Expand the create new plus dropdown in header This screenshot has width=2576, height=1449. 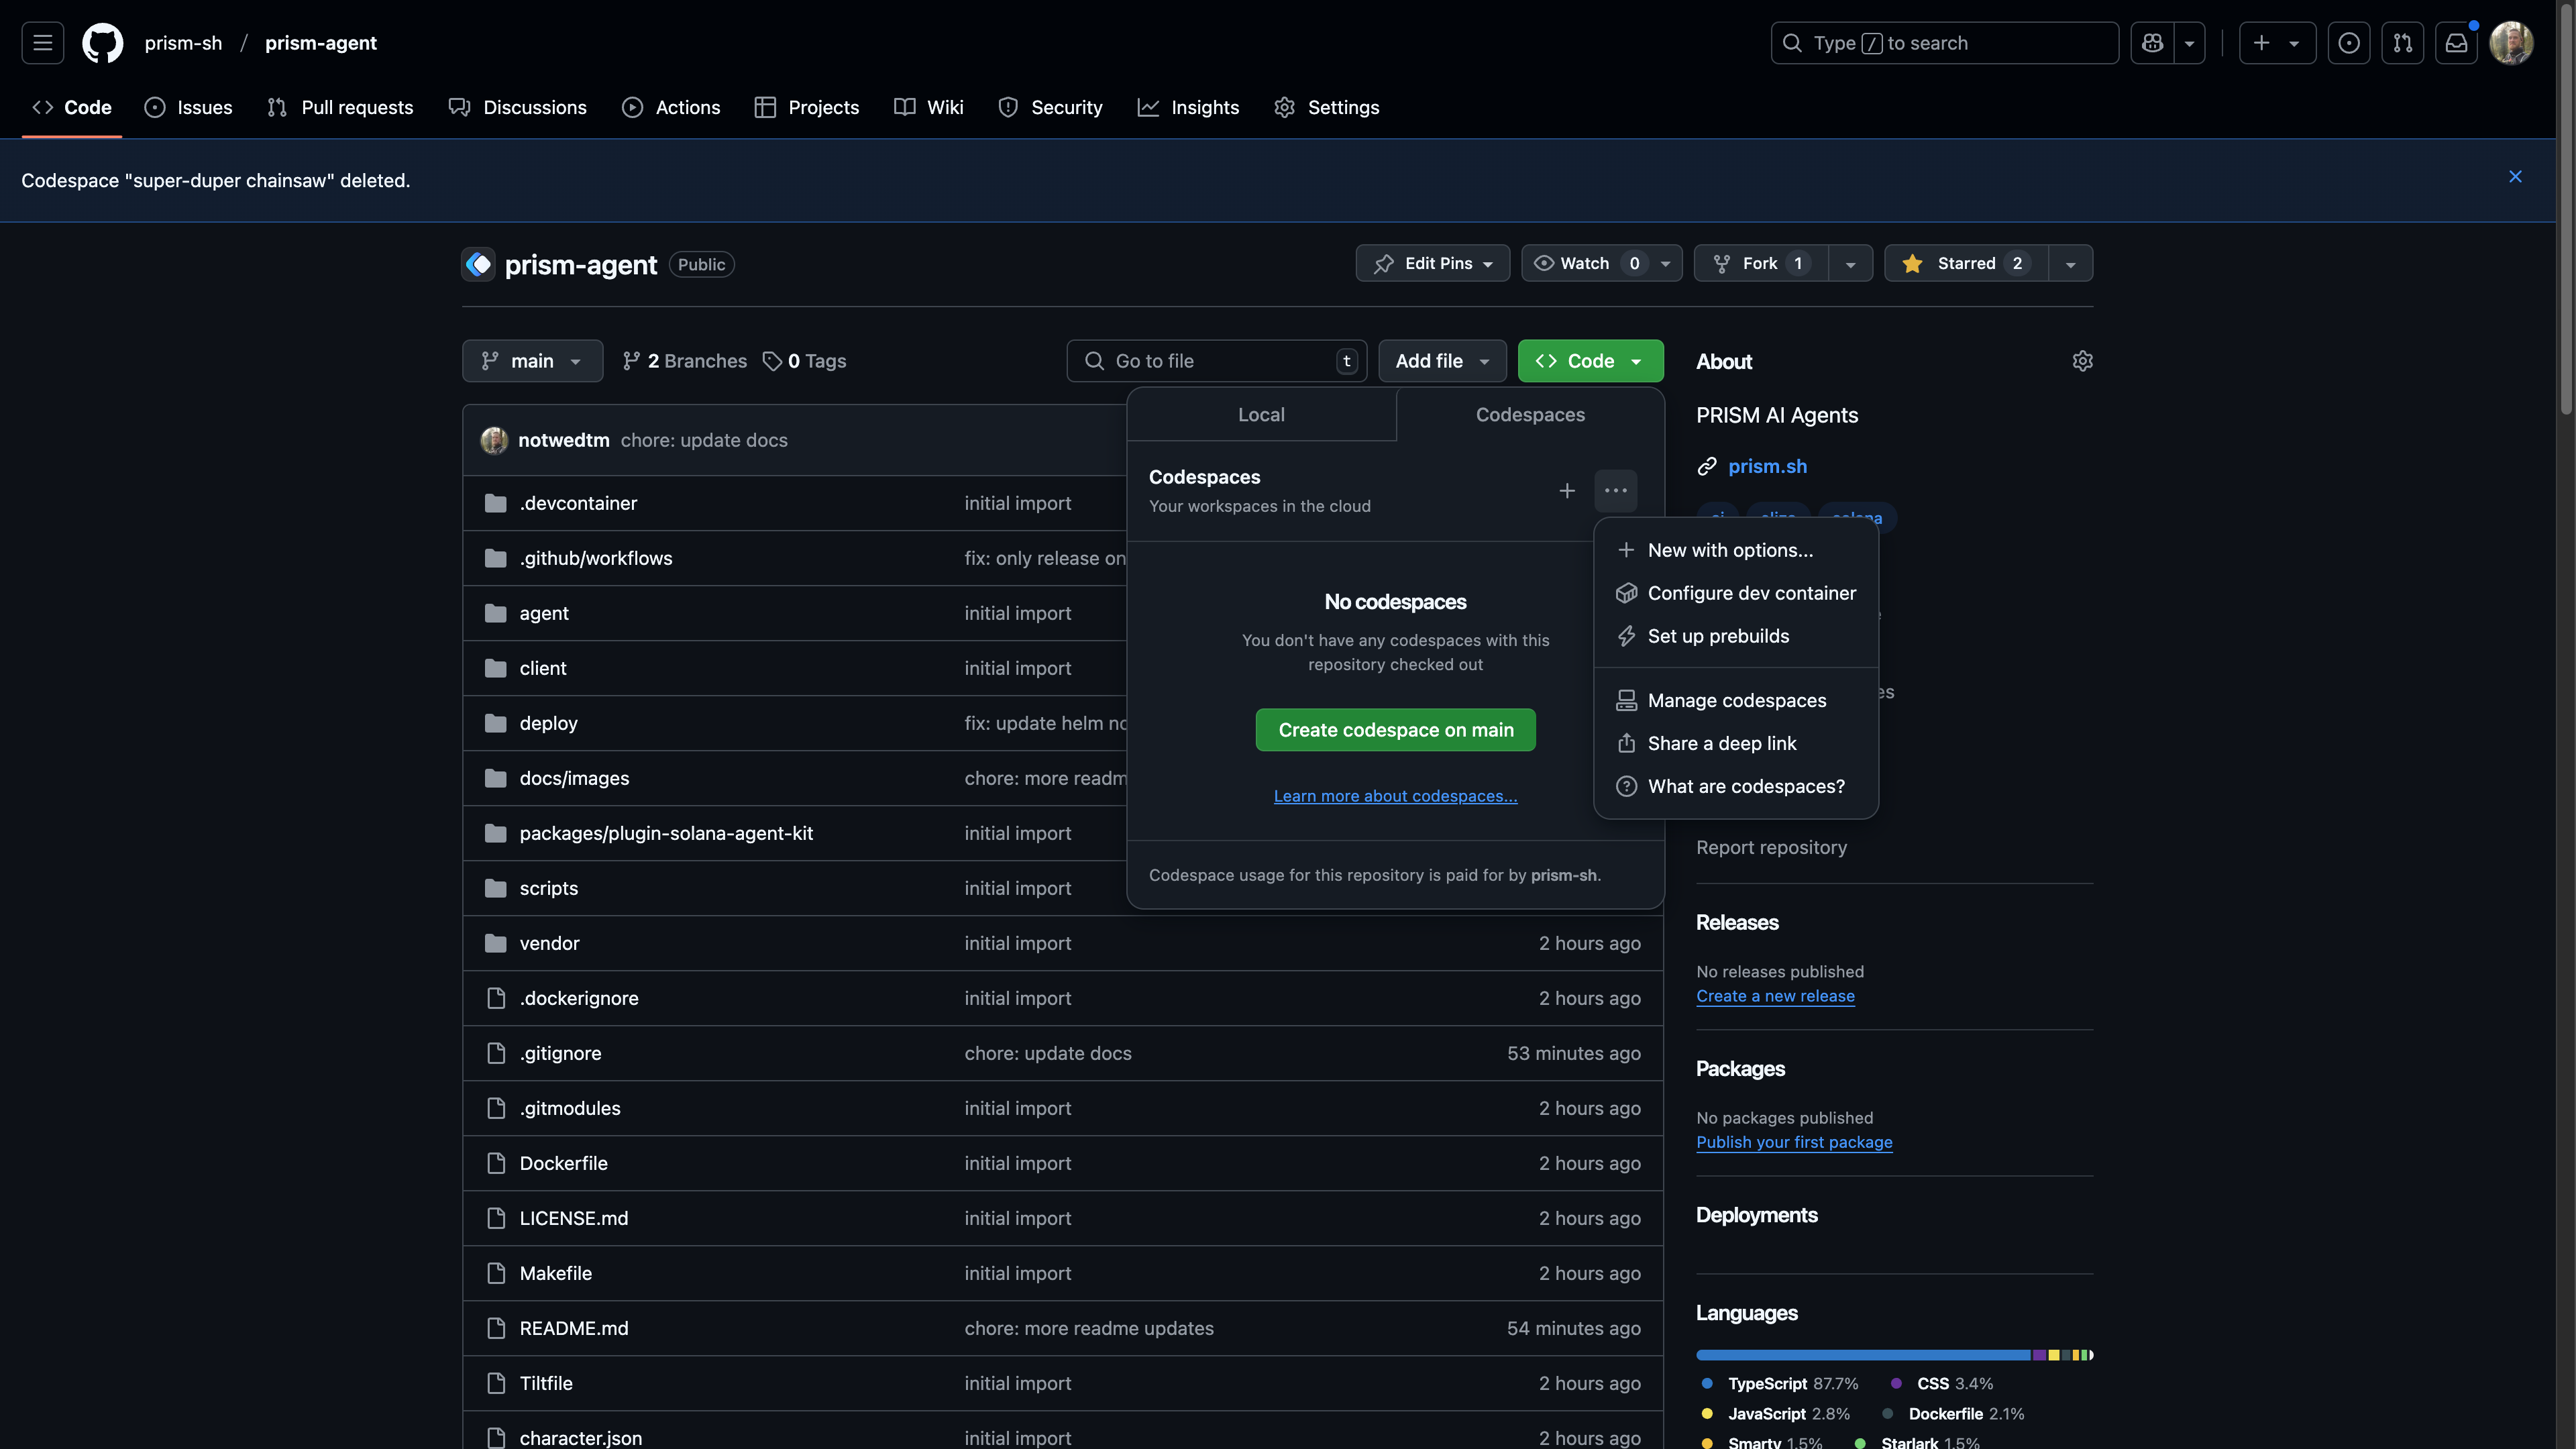click(2277, 43)
